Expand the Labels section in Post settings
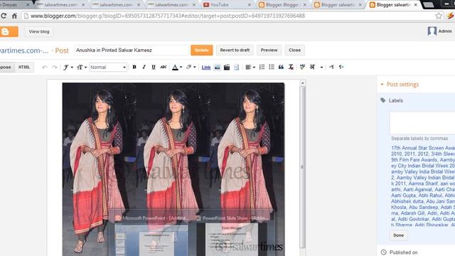455x256 pixels. click(395, 100)
